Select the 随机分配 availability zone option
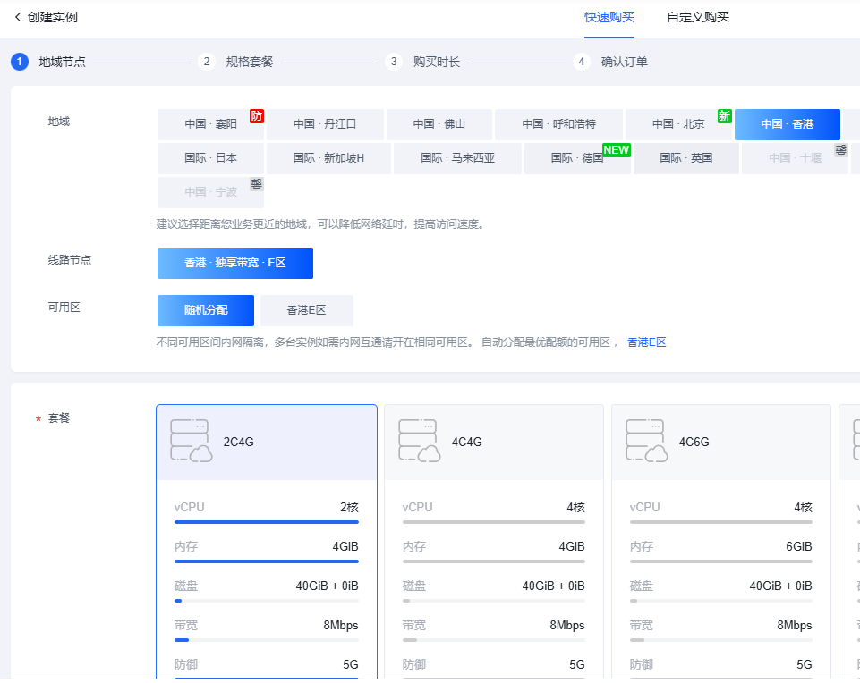 tap(206, 310)
